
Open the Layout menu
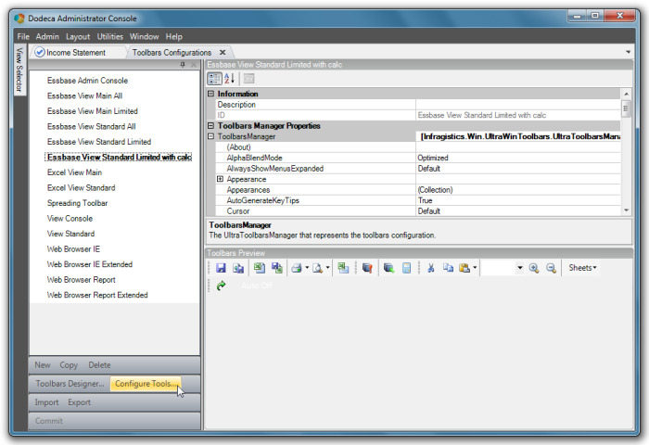(78, 36)
